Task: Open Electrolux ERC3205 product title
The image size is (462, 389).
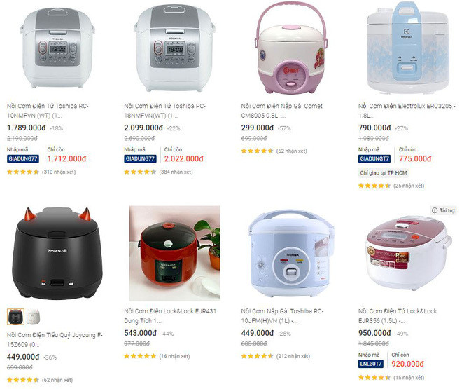Action: (407, 111)
